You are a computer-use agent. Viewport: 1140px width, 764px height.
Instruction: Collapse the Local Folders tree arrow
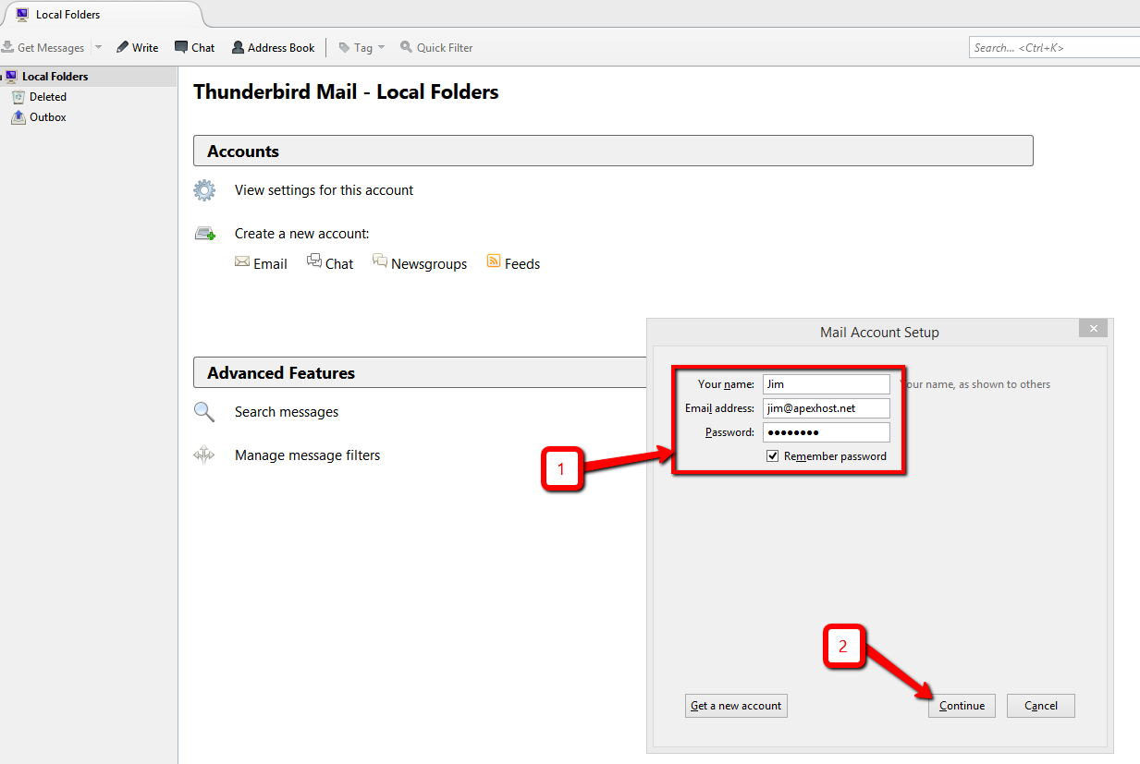point(2,77)
